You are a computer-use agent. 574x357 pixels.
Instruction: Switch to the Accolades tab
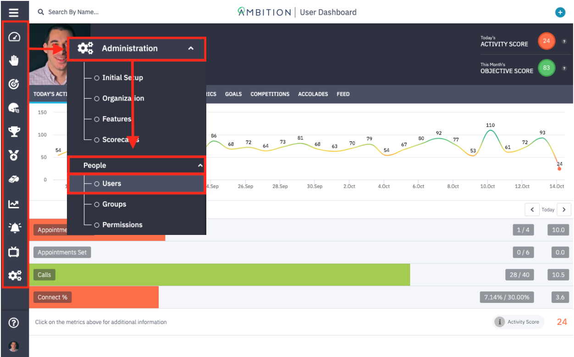point(313,94)
